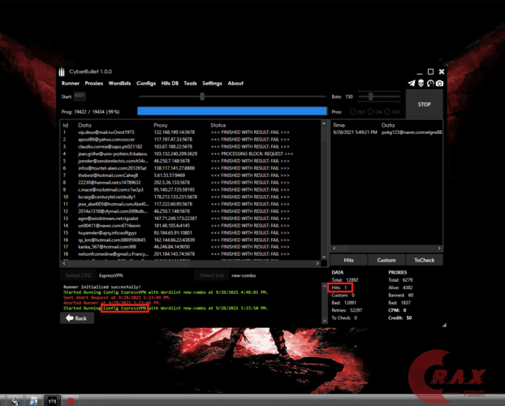This screenshot has height=406, width=505.
Task: Click the log panel scroll up arrow
Action: pos(324,286)
